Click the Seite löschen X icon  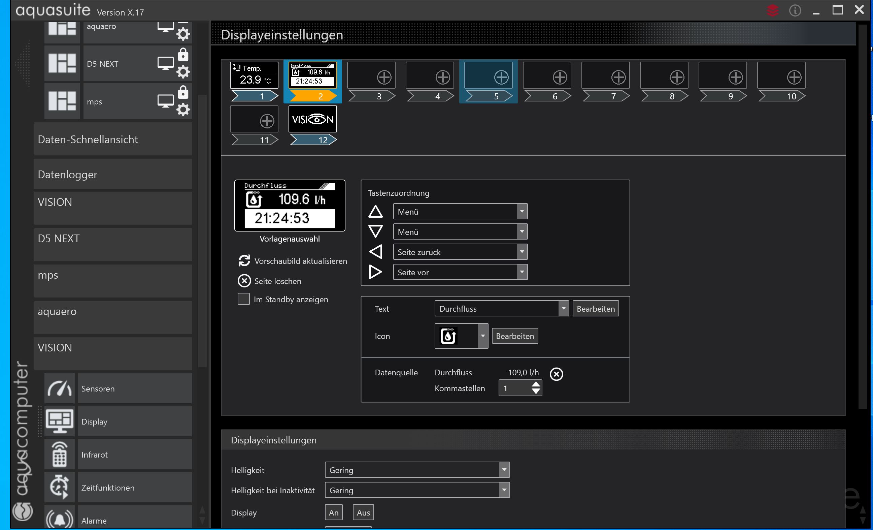[x=244, y=281]
